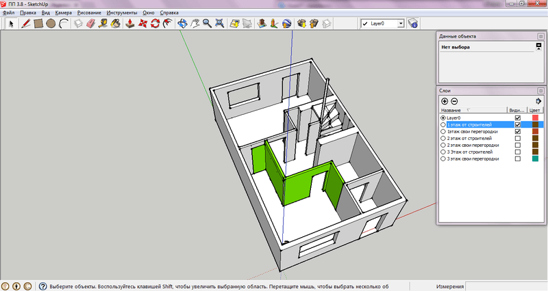The height and width of the screenshot is (291, 548).
Task: Toggle the entity info details expander
Action: point(538,47)
